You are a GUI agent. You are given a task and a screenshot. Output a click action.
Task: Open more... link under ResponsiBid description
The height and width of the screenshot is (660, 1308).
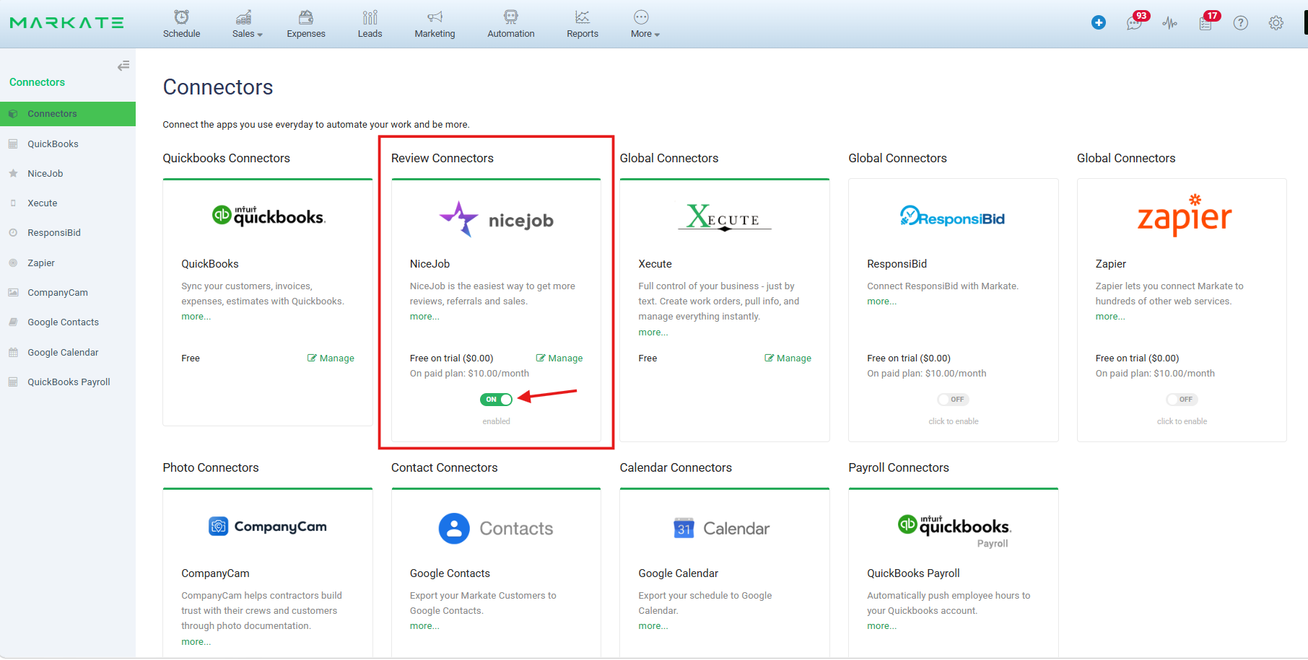click(882, 302)
